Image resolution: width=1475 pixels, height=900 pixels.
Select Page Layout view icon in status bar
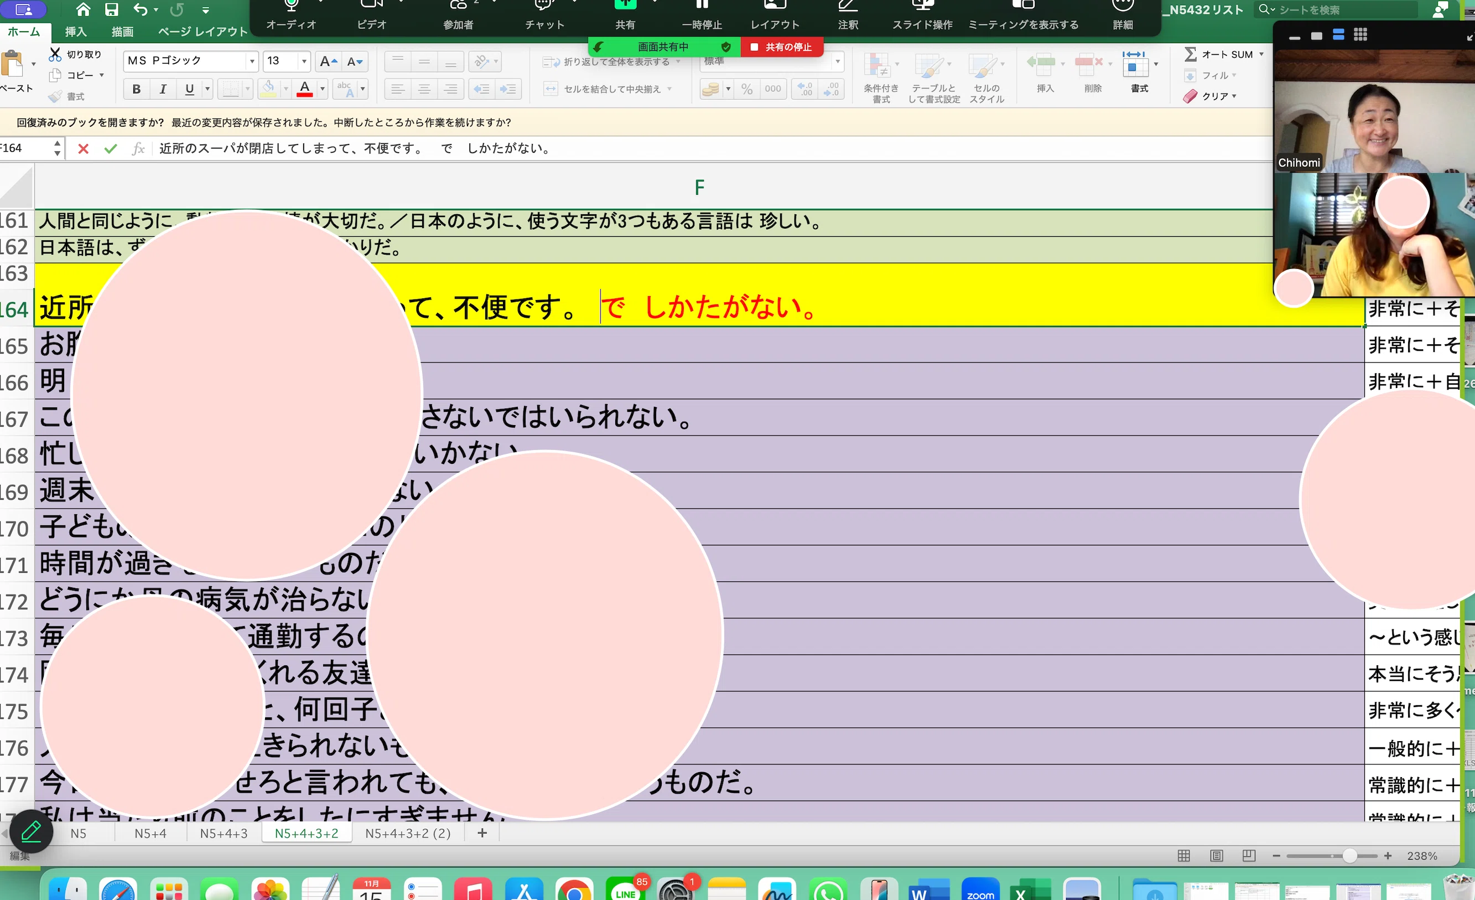[1217, 856]
